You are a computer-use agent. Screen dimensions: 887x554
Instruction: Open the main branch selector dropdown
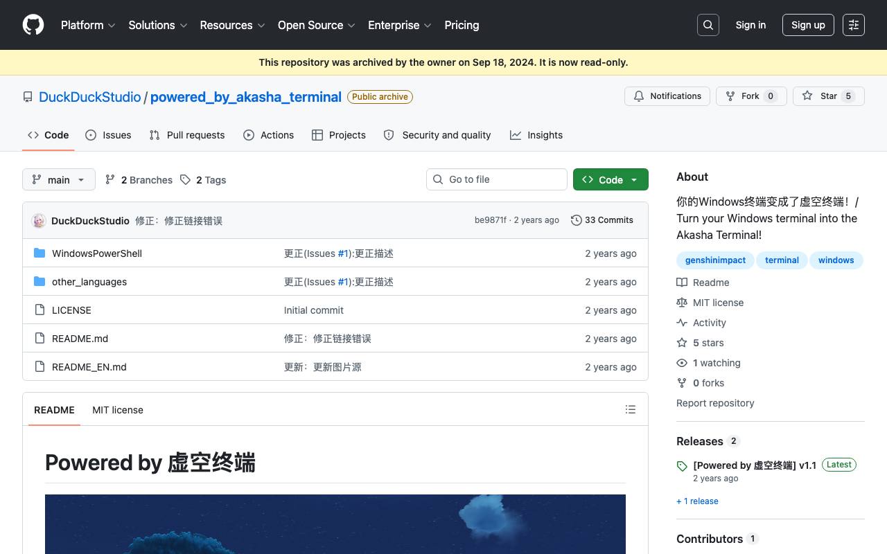click(59, 179)
